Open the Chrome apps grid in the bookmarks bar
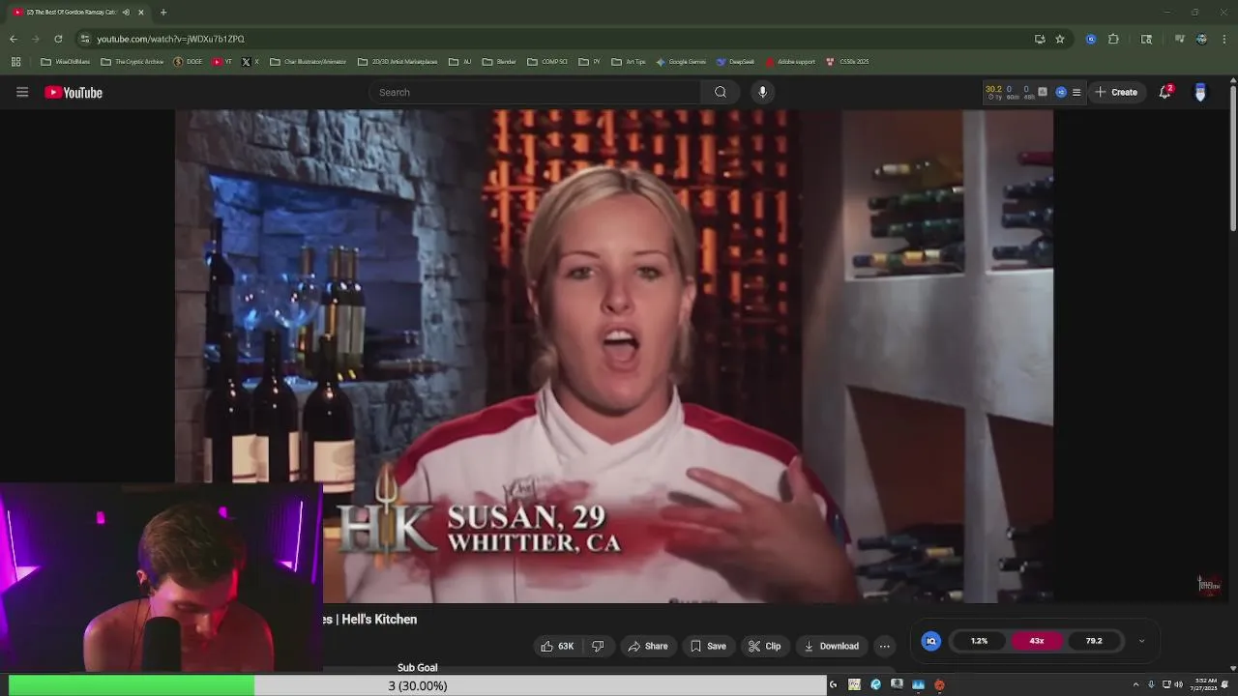 tap(15, 62)
